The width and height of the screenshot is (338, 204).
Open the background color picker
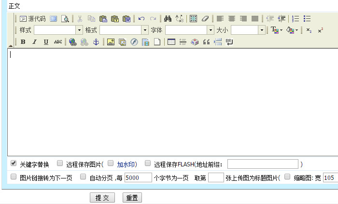pyautogui.click(x=292, y=30)
